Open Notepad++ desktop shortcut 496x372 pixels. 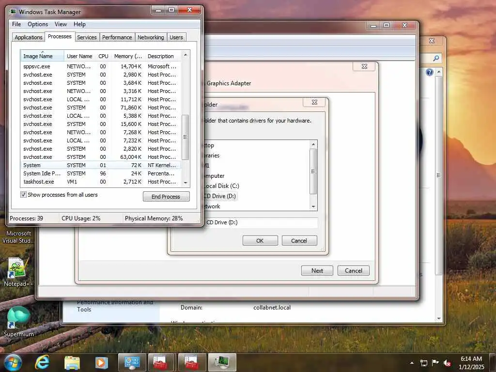18,272
